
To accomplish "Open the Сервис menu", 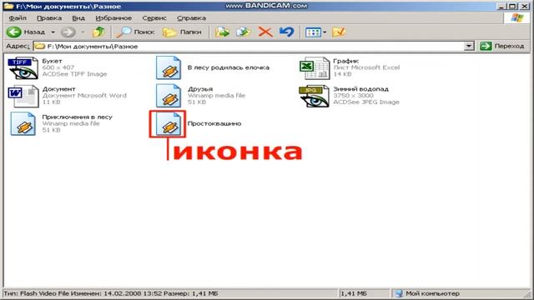I will coord(154,18).
